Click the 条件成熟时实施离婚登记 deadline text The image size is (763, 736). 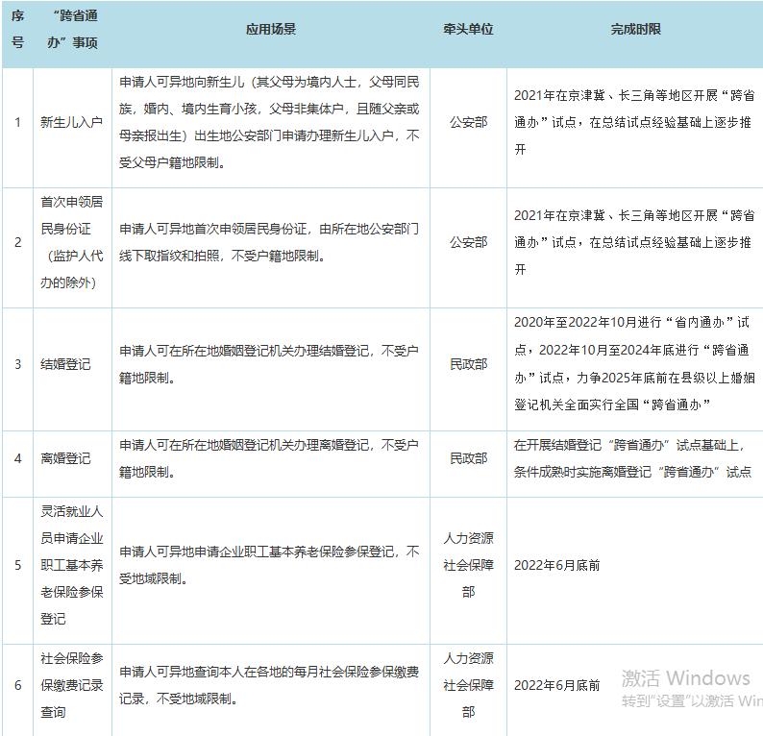tap(632, 458)
